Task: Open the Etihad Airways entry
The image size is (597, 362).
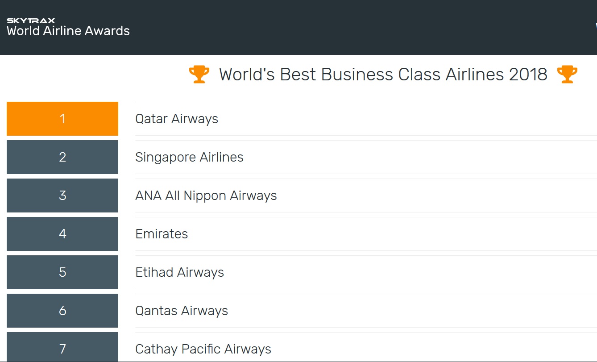Action: click(x=179, y=273)
